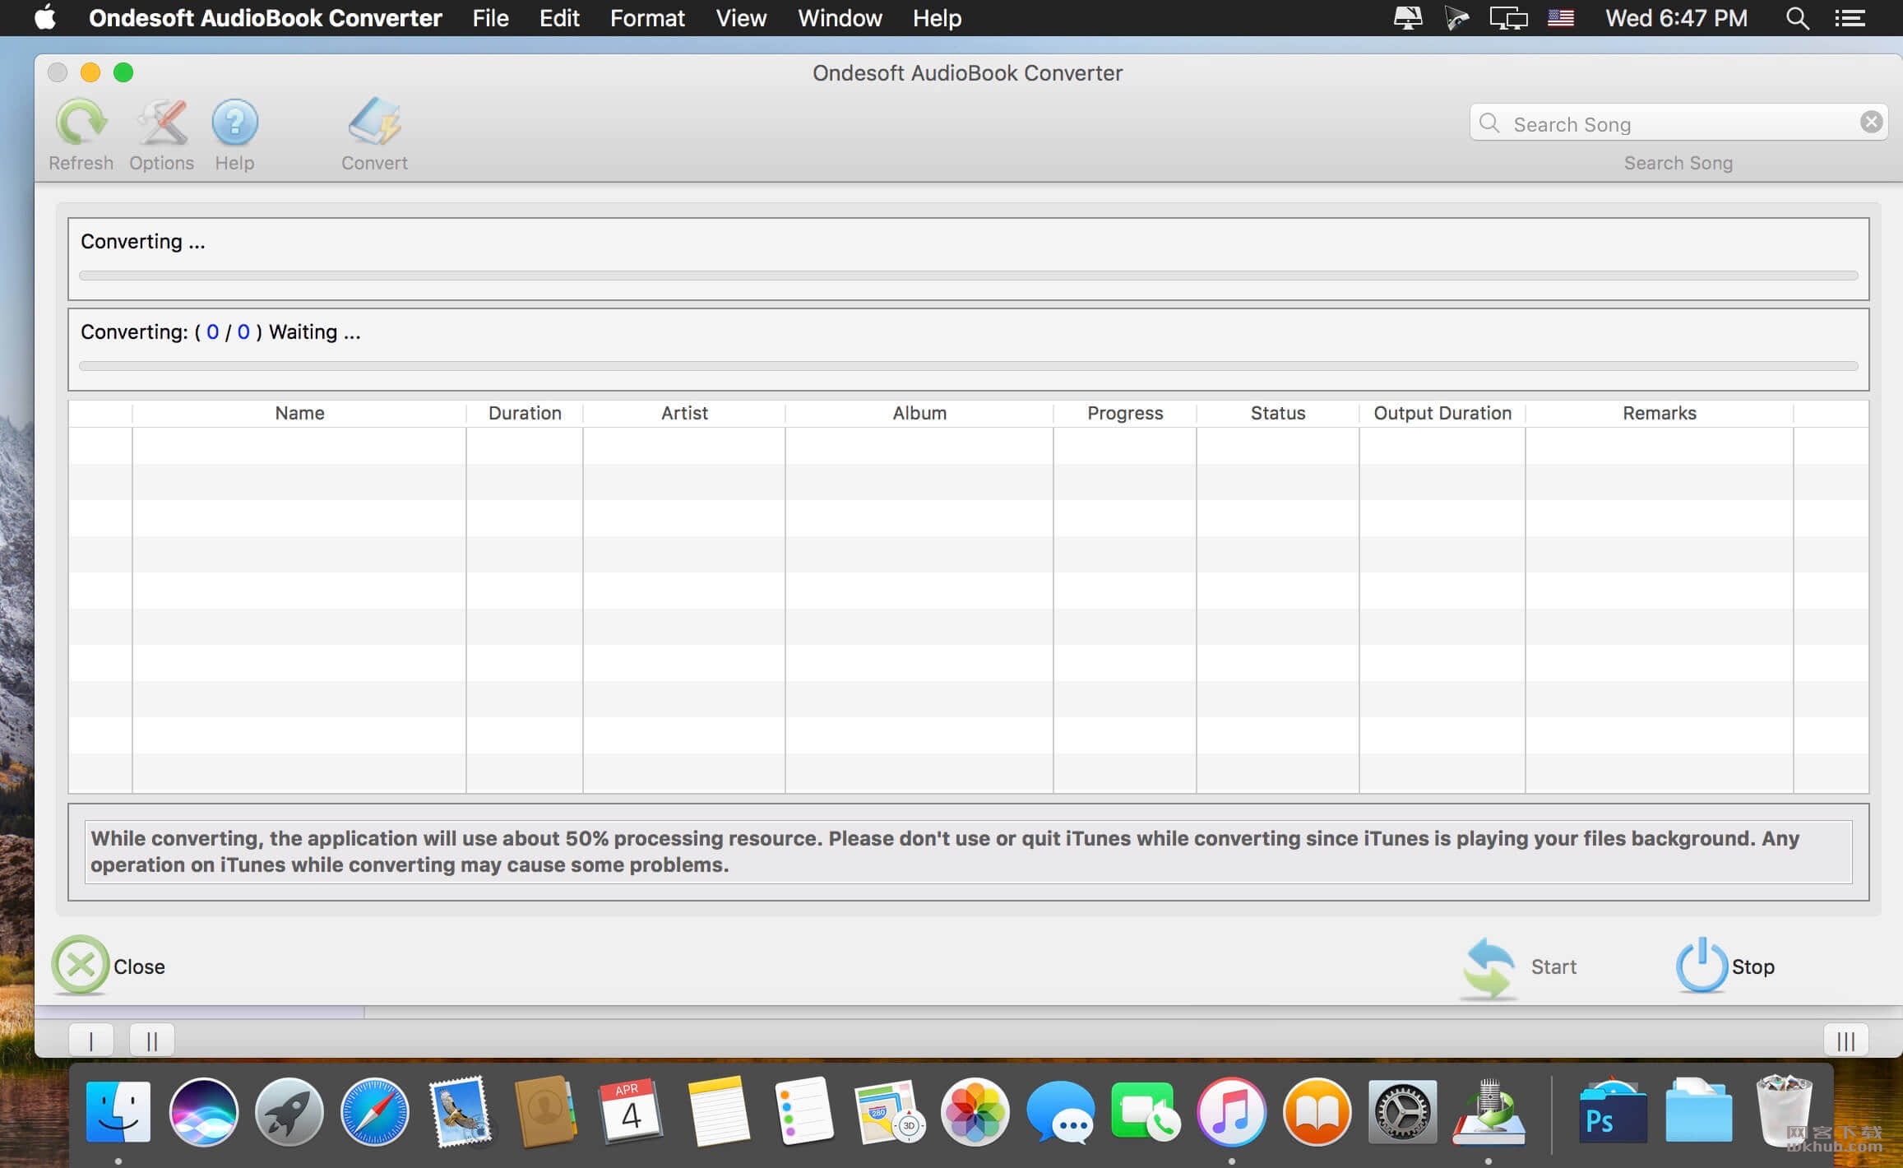Open the Edit menu
The height and width of the screenshot is (1168, 1903).
pos(559,17)
